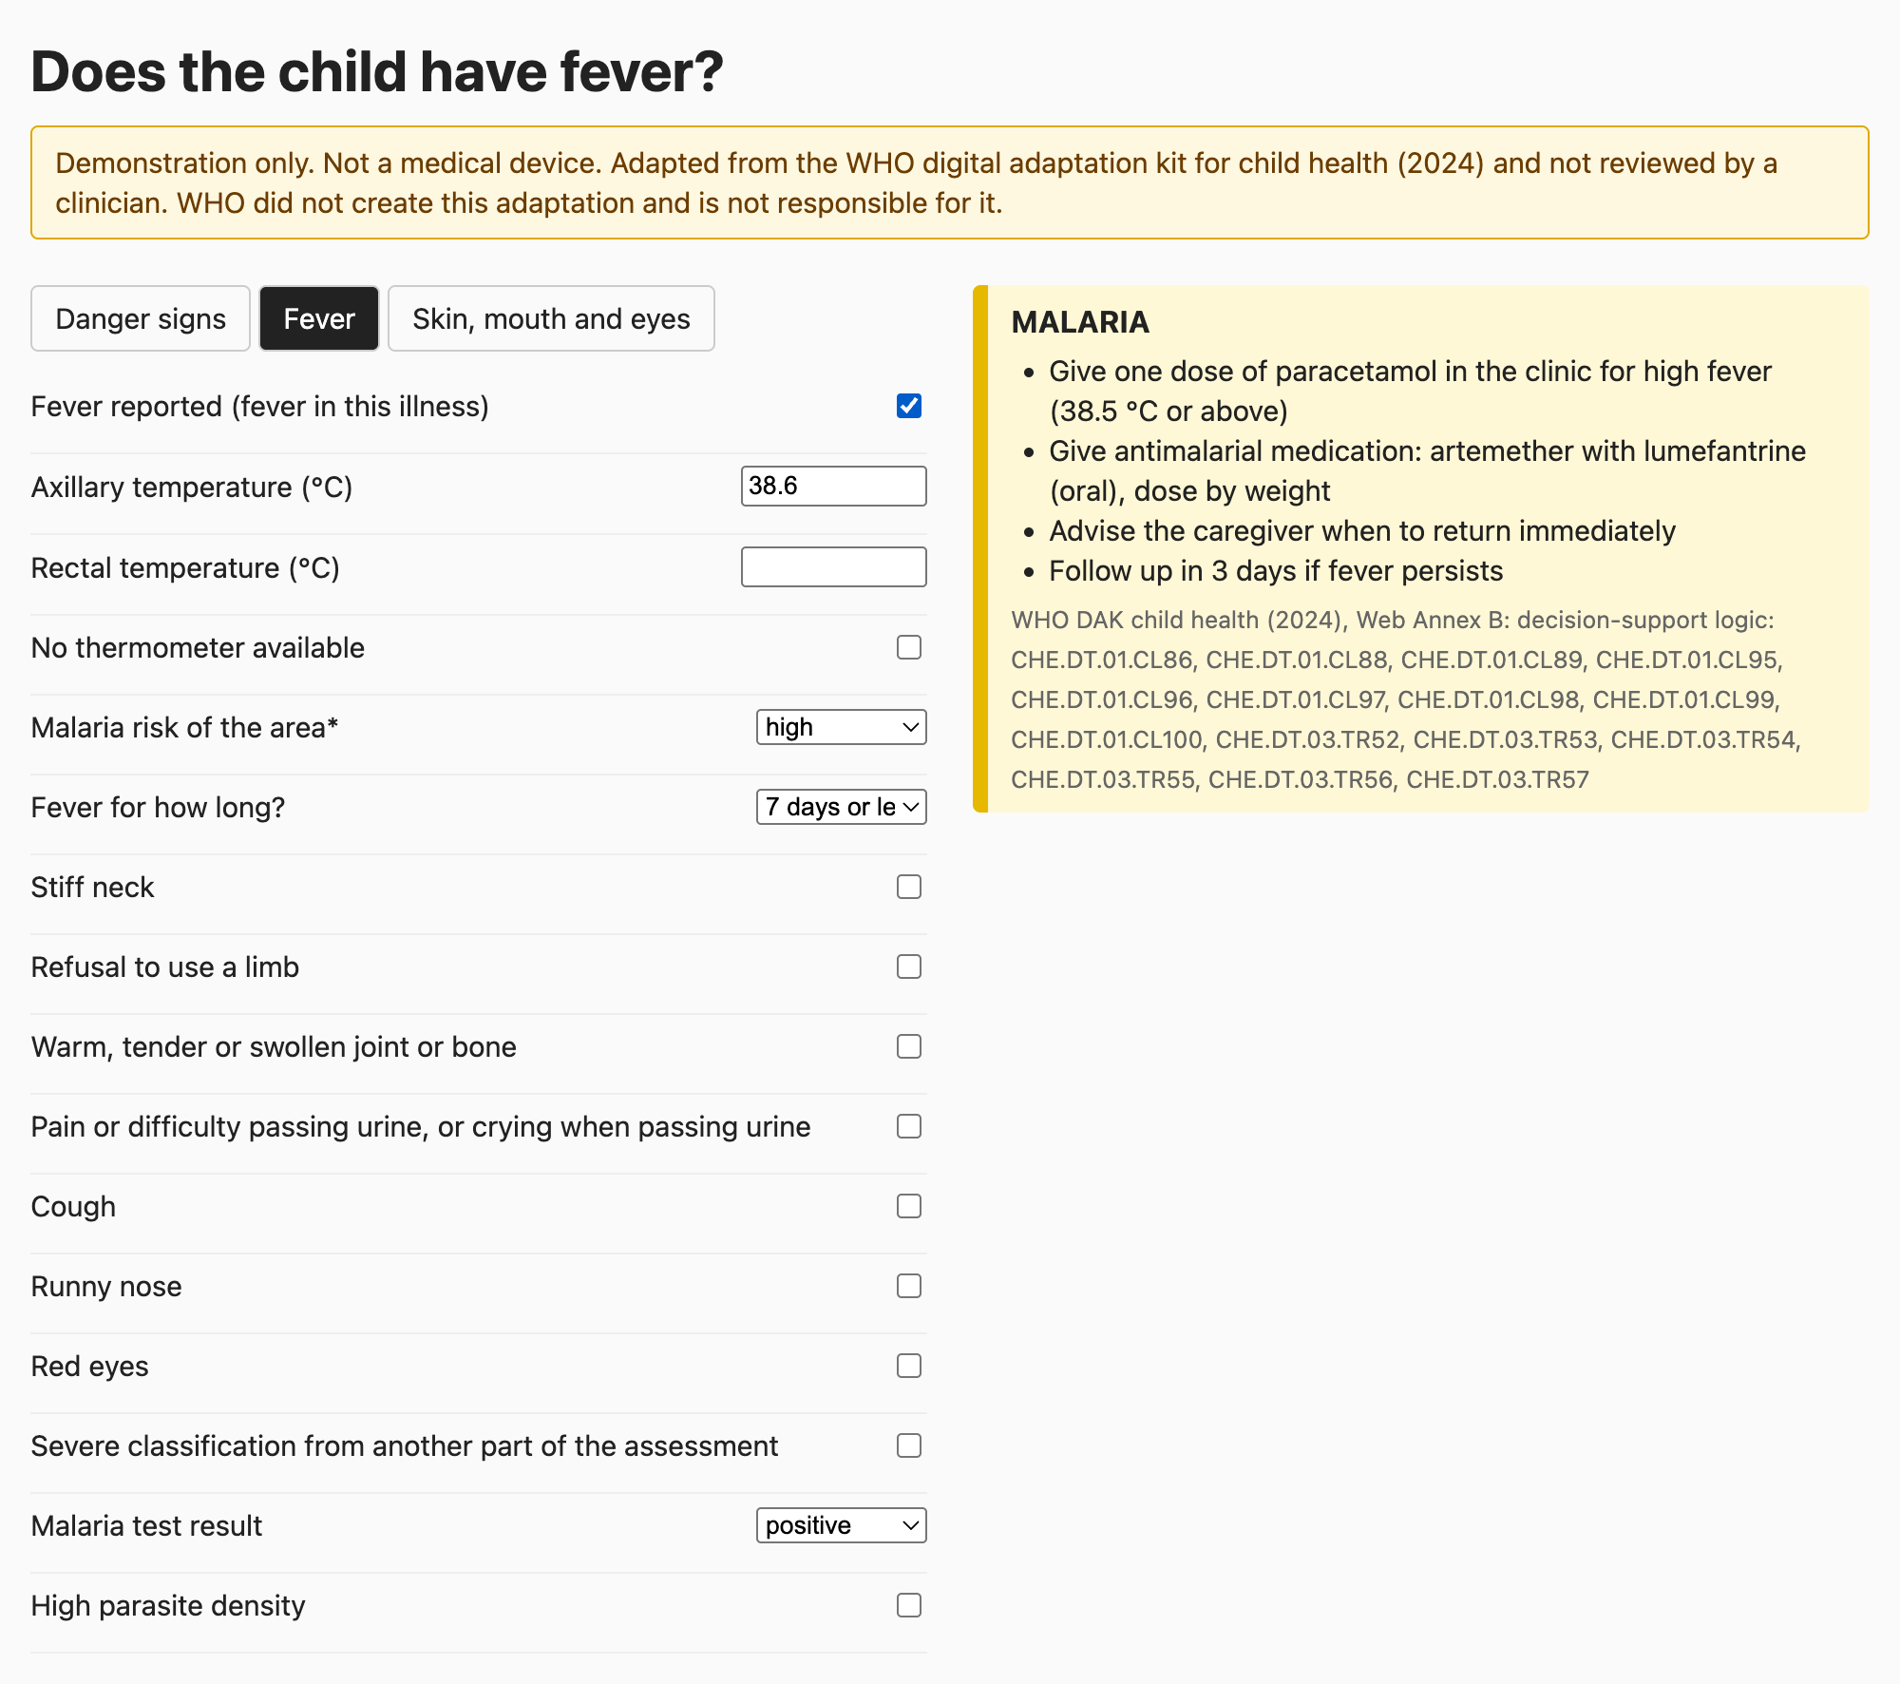Uncheck the Fever reported checkbox
The width and height of the screenshot is (1900, 1684).
[x=909, y=406]
